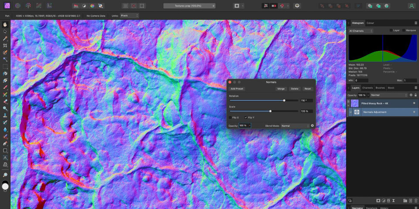Click the Rotation slider handle
419x209 pixels.
(x=284, y=100)
